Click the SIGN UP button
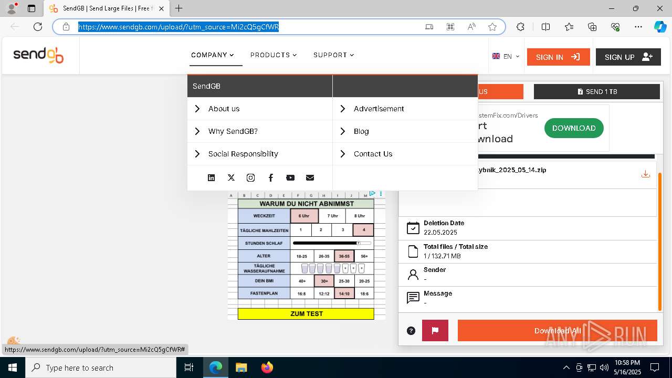The width and height of the screenshot is (672, 378). tap(628, 57)
